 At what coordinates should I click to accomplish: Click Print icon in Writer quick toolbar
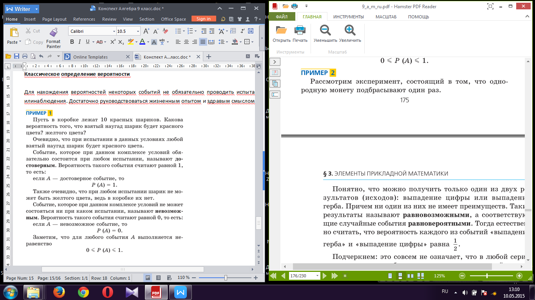[x=25, y=57]
